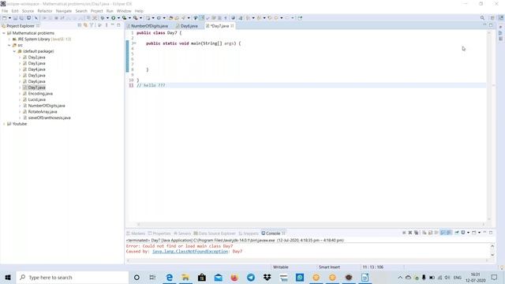505x284 pixels.
Task: Follow java.lang.ClassNotFoundException link in console
Action: tap(190, 251)
